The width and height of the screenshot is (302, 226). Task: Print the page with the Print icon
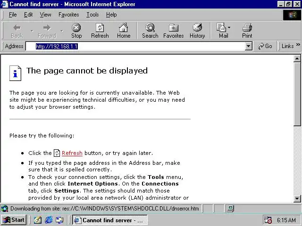point(247,31)
